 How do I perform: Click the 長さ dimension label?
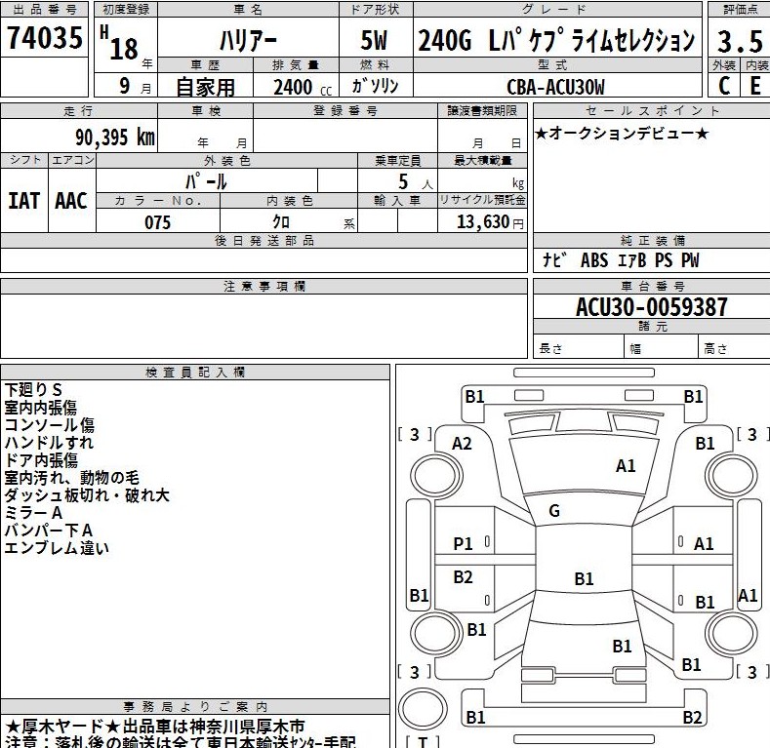click(x=550, y=348)
